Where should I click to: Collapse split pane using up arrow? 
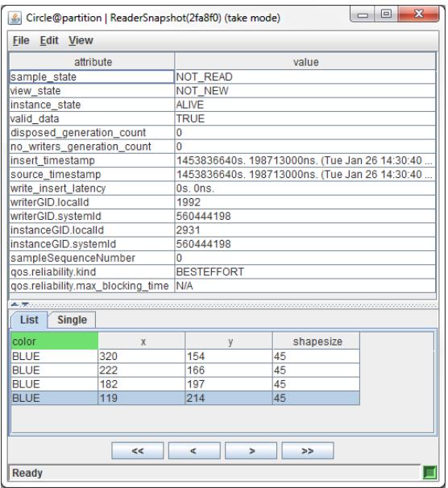15,304
